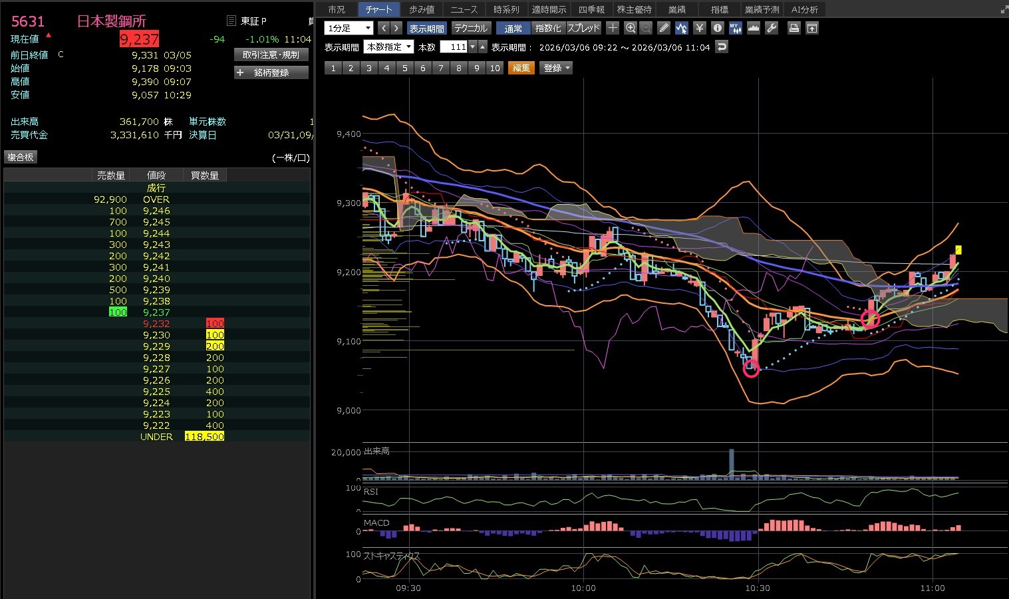Click the orange 編集 button

[521, 68]
